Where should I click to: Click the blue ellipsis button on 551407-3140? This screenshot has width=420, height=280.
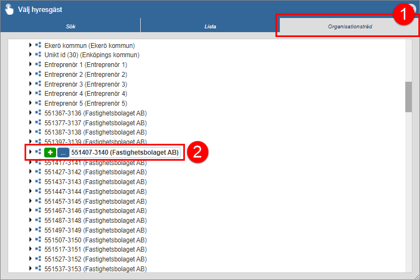click(63, 153)
